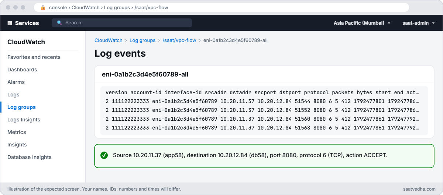The height and width of the screenshot is (195, 443).
Task: Click the address bar padlock icon
Action: 43,7
